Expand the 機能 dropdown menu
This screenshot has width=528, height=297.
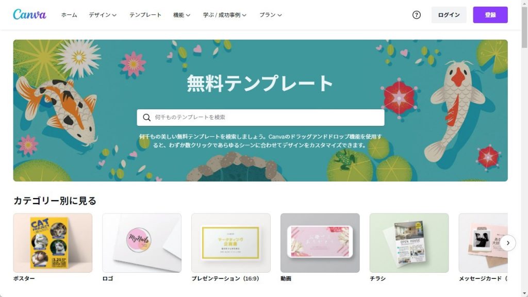coord(182,15)
